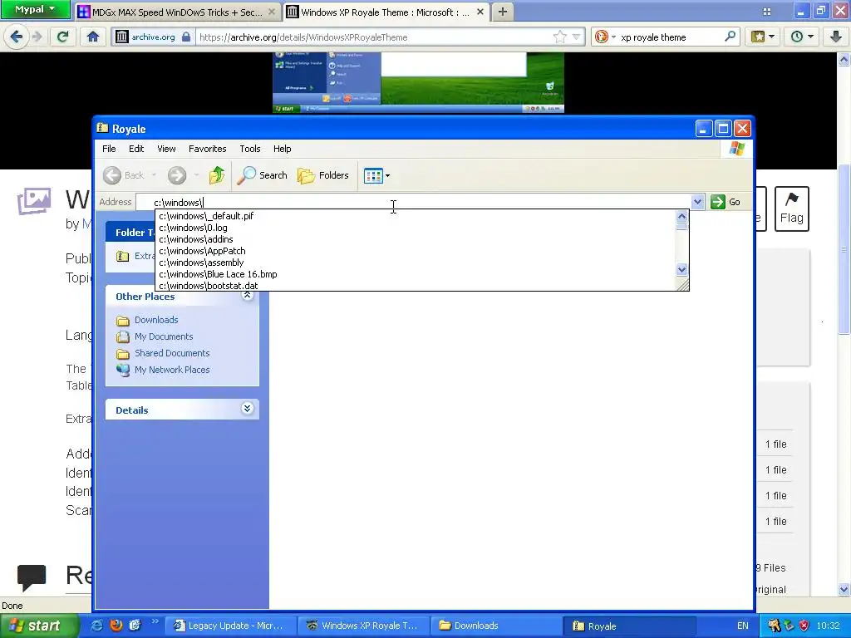The image size is (851, 638).
Task: Open Shared Documents in Other Places
Action: (x=172, y=353)
